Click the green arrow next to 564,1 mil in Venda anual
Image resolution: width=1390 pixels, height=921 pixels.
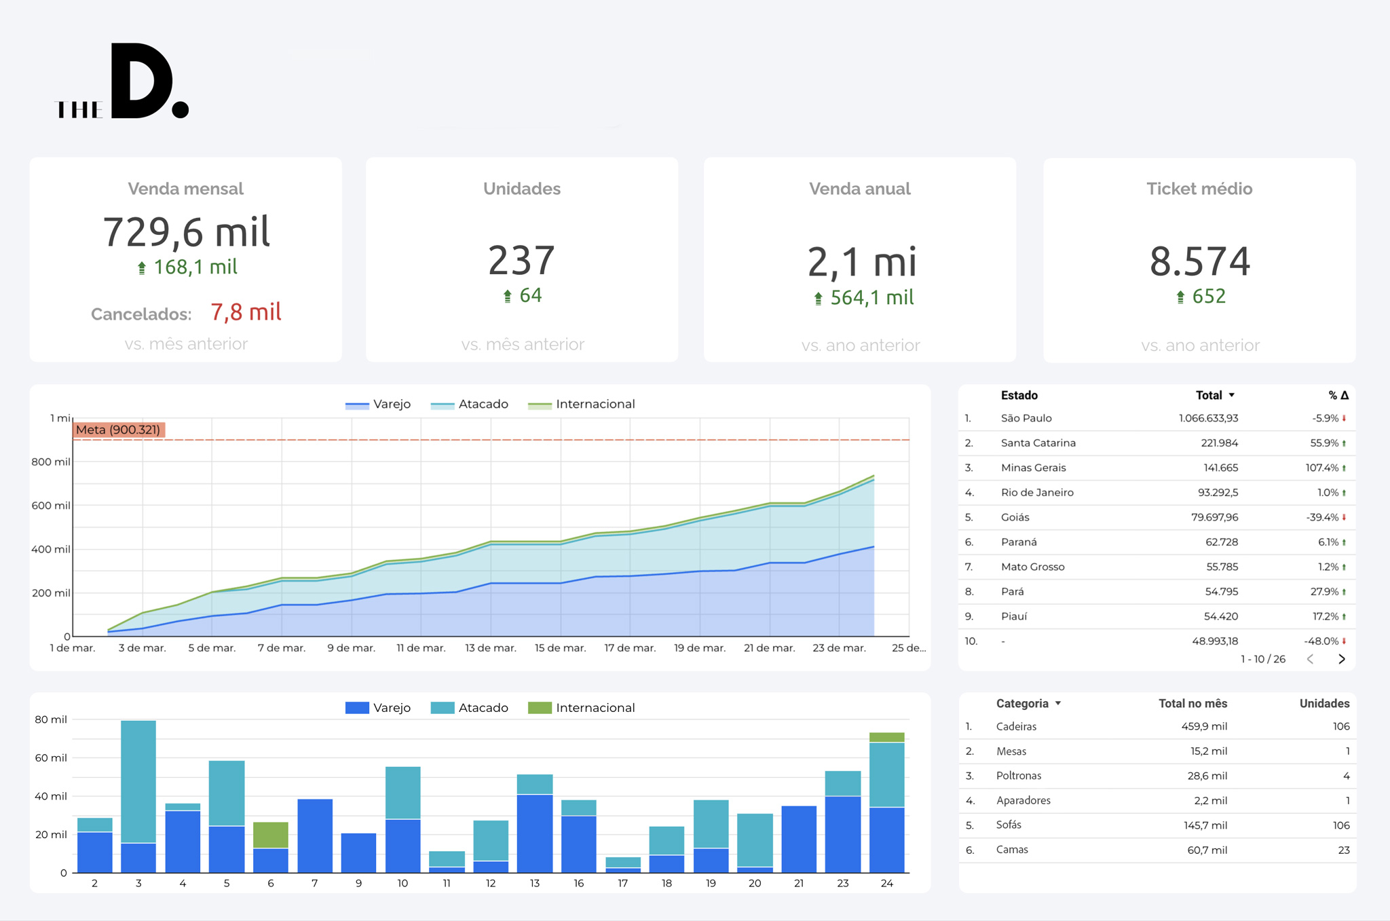pos(818,297)
